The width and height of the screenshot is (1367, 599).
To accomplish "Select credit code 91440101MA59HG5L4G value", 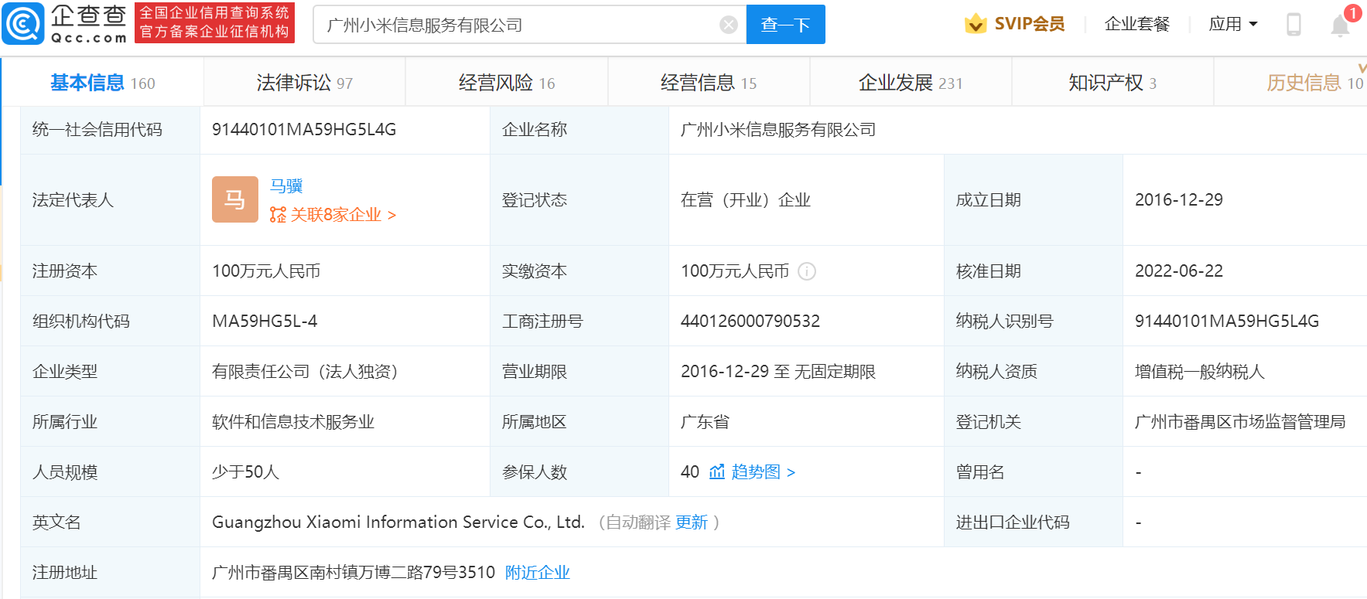I will point(304,130).
